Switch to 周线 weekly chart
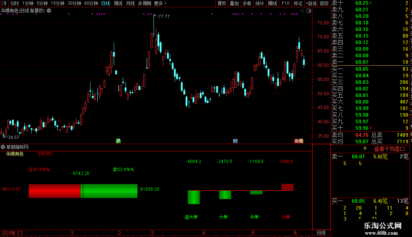 click(118, 3)
